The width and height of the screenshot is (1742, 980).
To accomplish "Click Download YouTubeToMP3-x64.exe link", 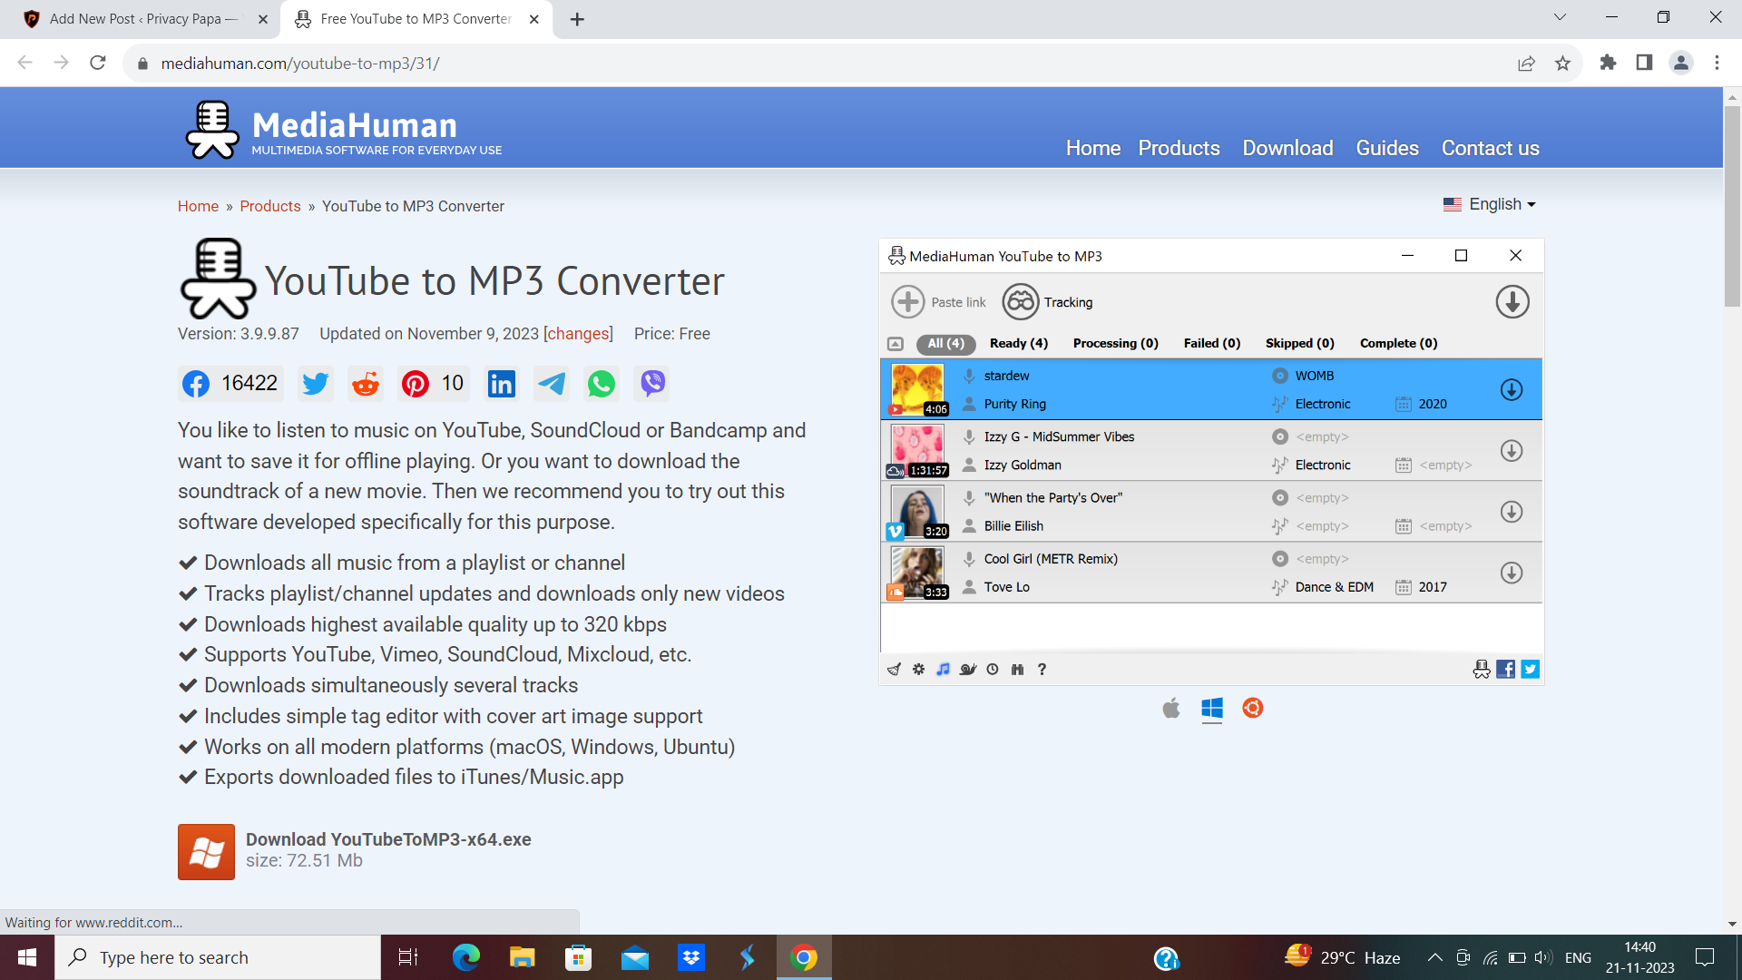I will click(x=388, y=839).
